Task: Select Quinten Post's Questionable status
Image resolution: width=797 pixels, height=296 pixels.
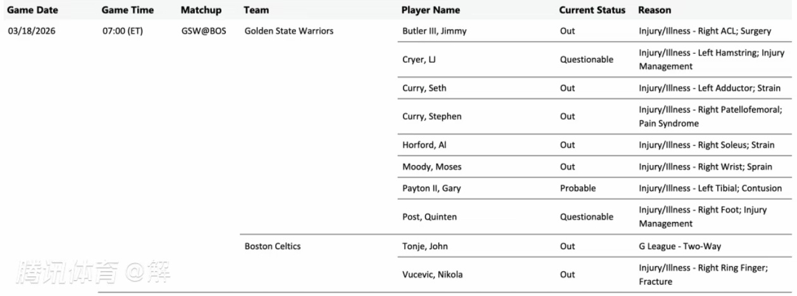Action: (586, 217)
